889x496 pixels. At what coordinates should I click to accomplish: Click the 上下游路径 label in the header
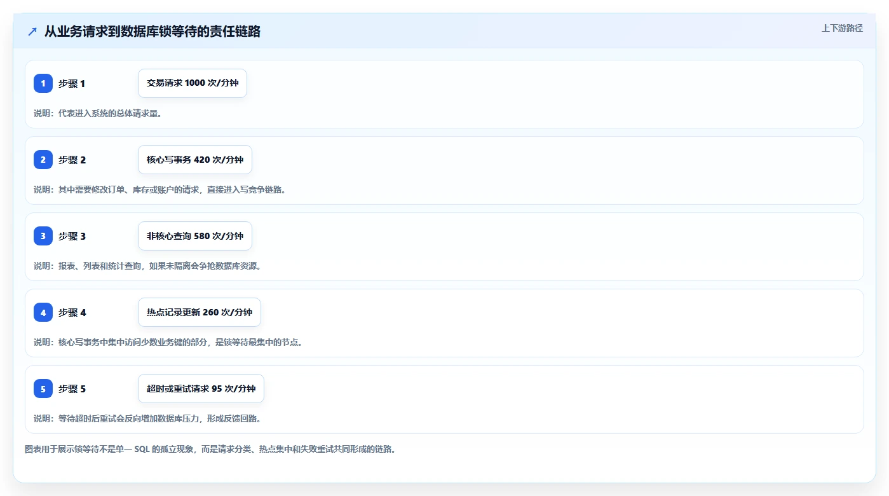[842, 28]
